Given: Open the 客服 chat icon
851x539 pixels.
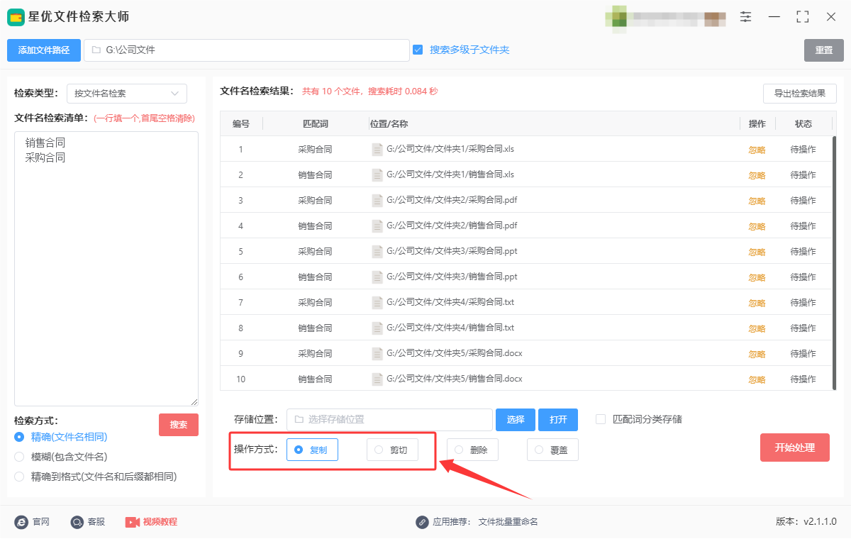Looking at the screenshot, I should click(x=77, y=522).
